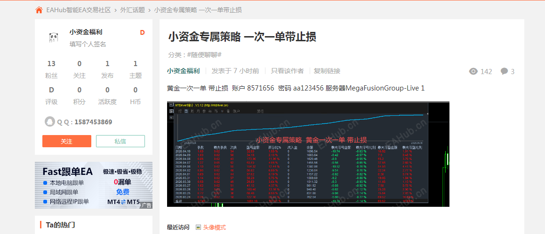Click the home icon in the breadcrumb
545x234 pixels.
[39, 10]
